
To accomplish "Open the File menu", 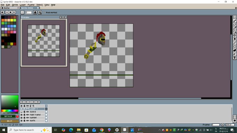I will [2, 5].
